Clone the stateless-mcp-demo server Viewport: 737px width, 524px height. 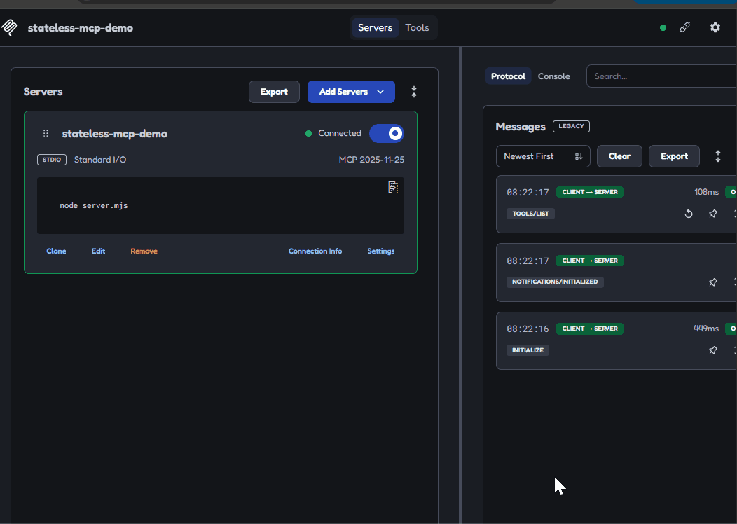point(56,251)
